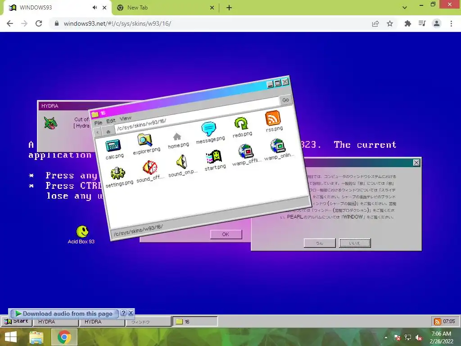461x346 pixels.
Task: Bookmark this page with the star
Action: [390, 23]
